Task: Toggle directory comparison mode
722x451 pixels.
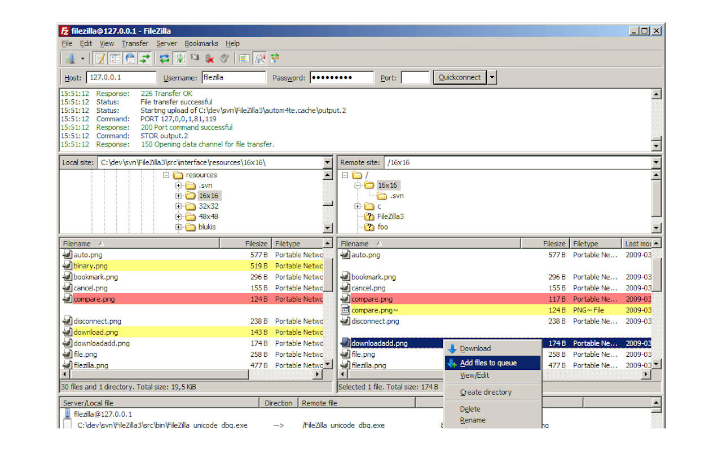Action: pyautogui.click(x=260, y=58)
